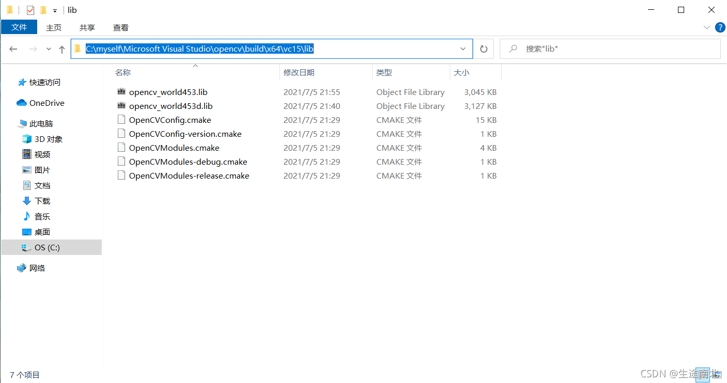Select 3D 对象 folder

(x=48, y=139)
